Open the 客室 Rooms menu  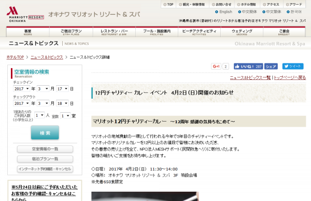click(x=28, y=32)
